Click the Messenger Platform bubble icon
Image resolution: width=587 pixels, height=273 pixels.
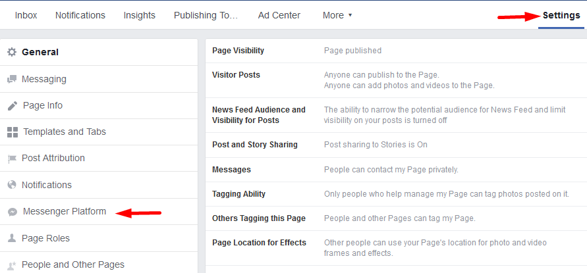point(13,212)
